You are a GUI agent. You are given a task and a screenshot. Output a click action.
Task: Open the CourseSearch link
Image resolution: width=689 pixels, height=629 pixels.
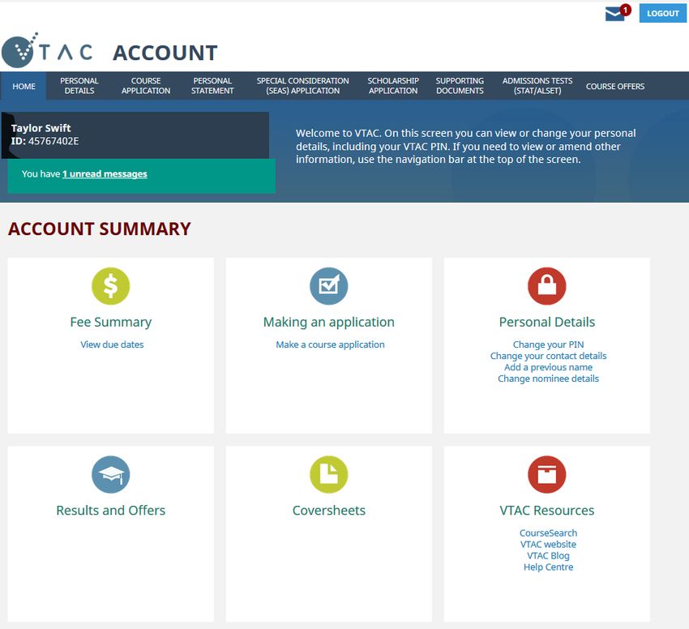pyautogui.click(x=549, y=533)
